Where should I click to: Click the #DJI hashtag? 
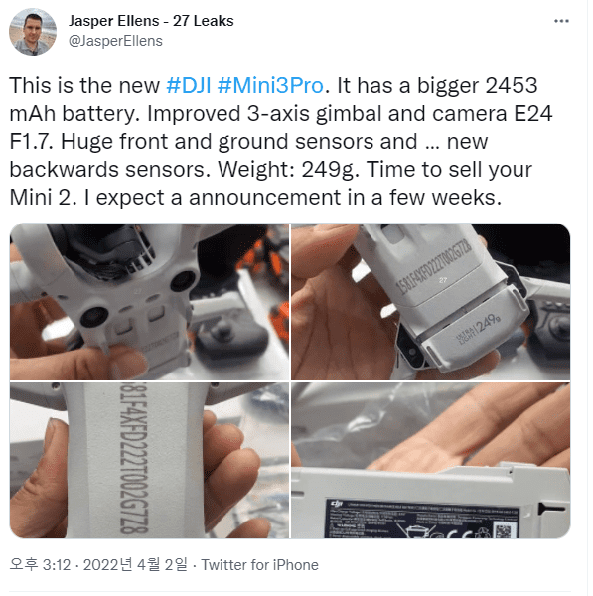(x=189, y=85)
